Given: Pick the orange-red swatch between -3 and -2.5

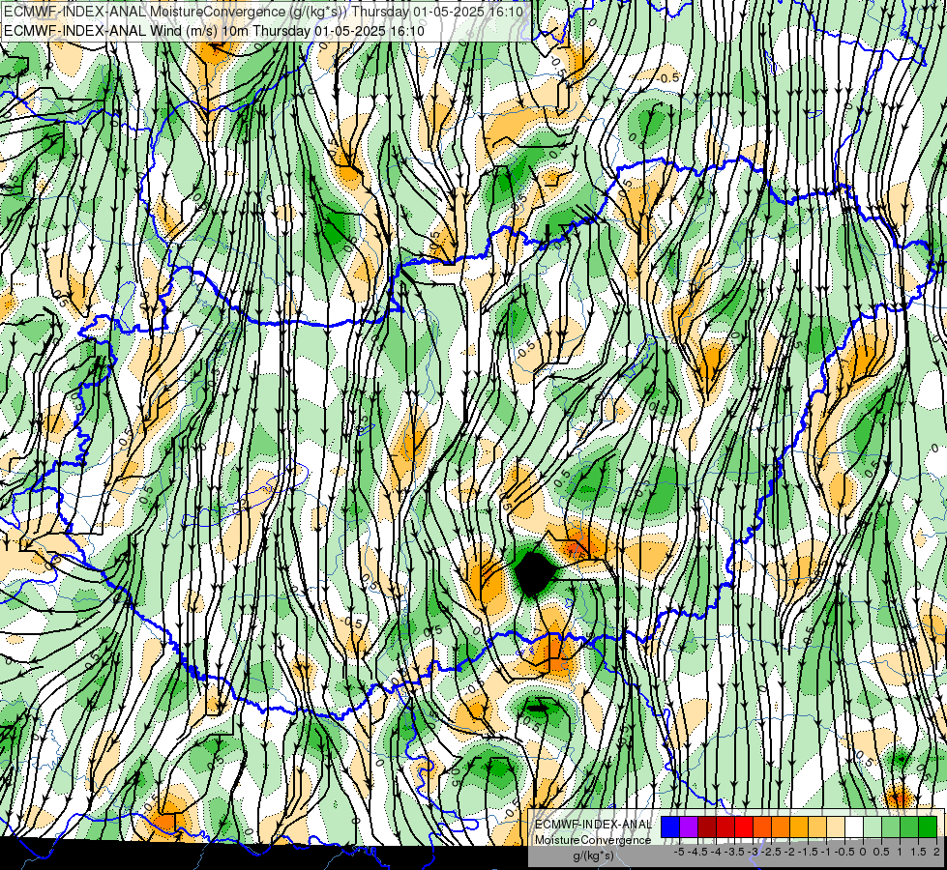Looking at the screenshot, I should pyautogui.click(x=762, y=827).
